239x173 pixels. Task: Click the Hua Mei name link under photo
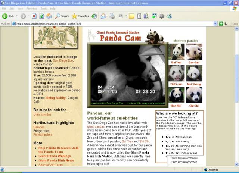point(176,106)
